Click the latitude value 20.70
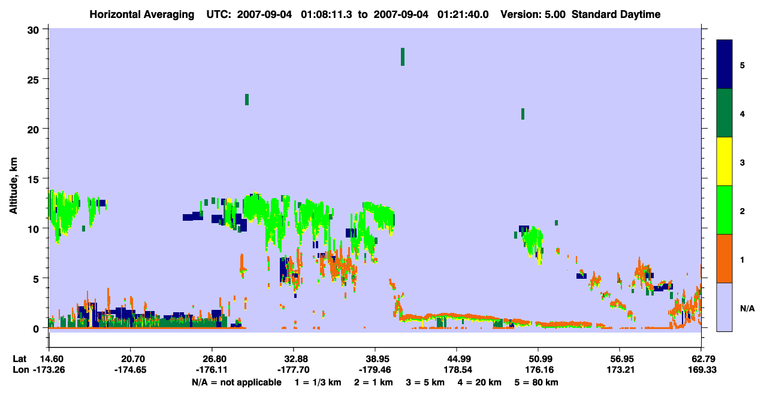The height and width of the screenshot is (399, 779). 131,359
